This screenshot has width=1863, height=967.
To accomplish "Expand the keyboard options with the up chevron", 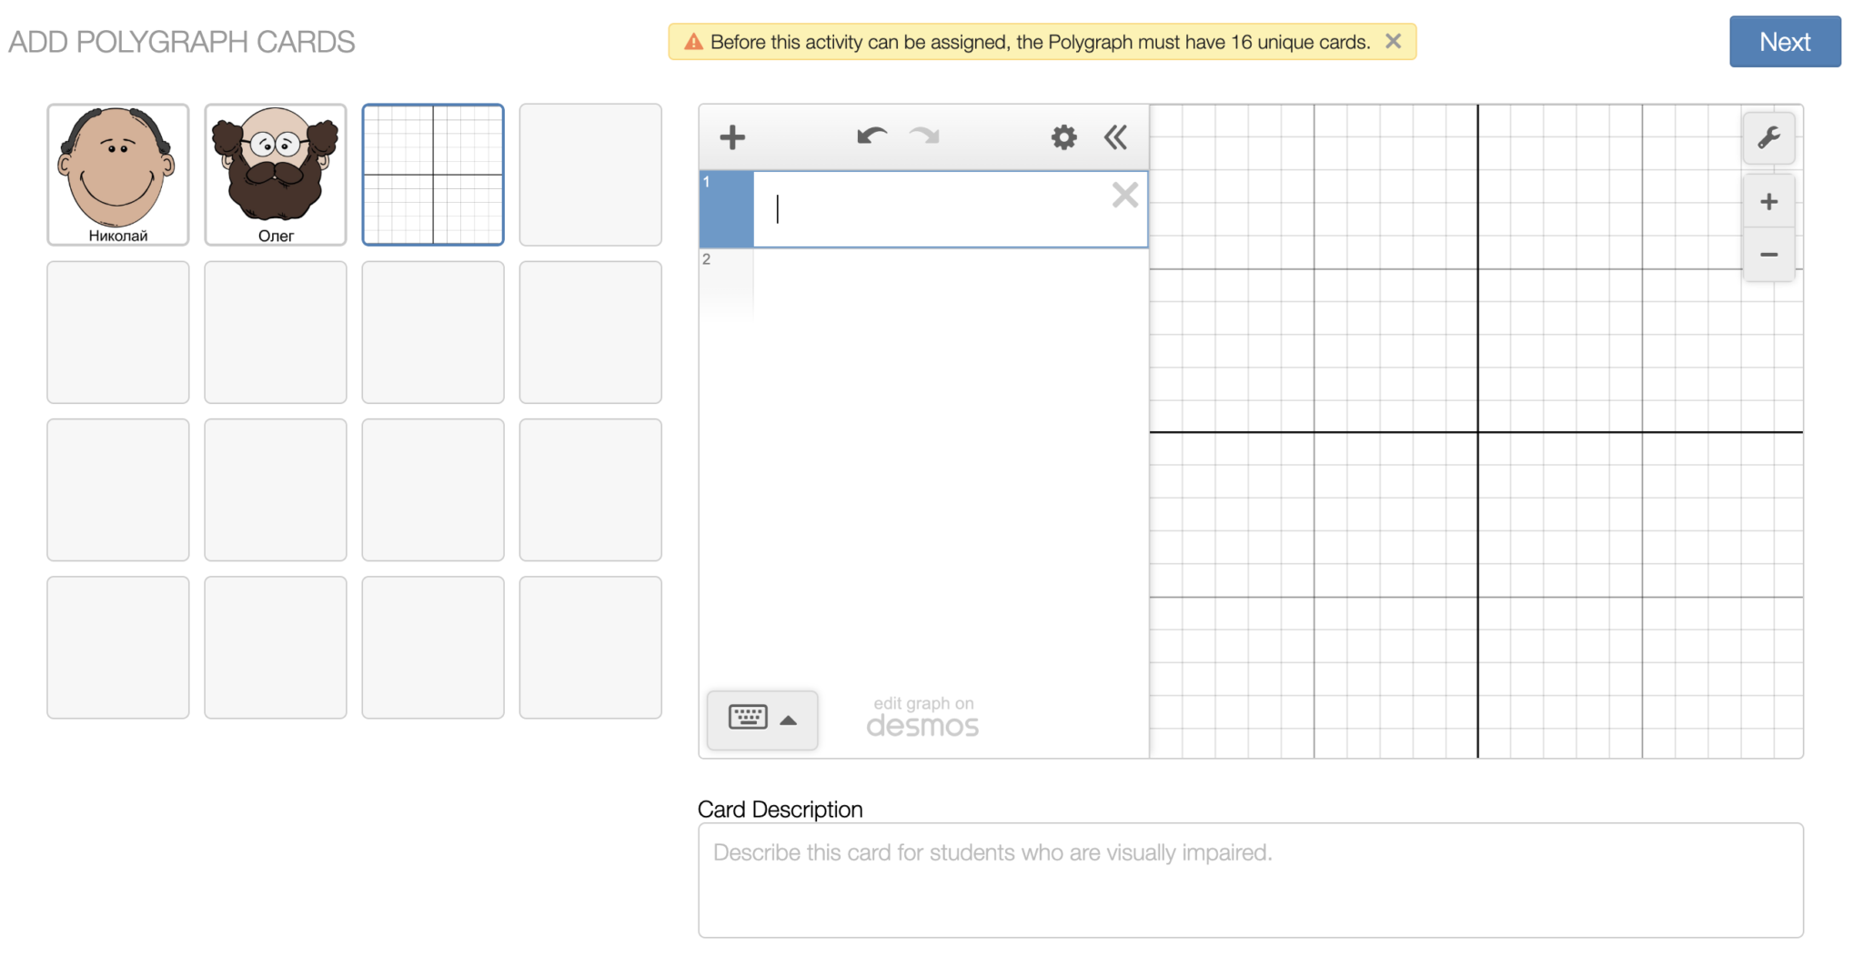I will click(788, 720).
